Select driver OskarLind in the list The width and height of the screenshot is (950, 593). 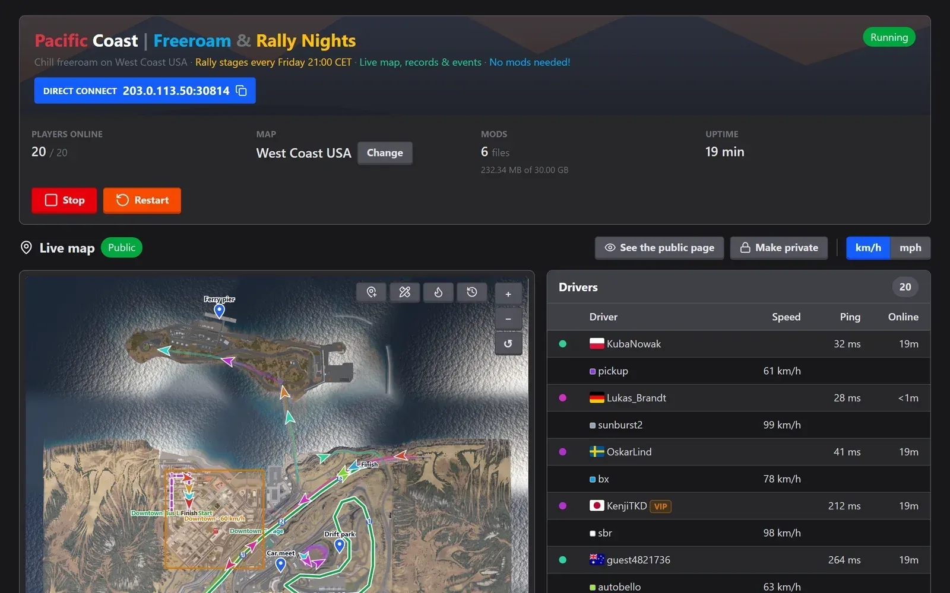[739, 452]
